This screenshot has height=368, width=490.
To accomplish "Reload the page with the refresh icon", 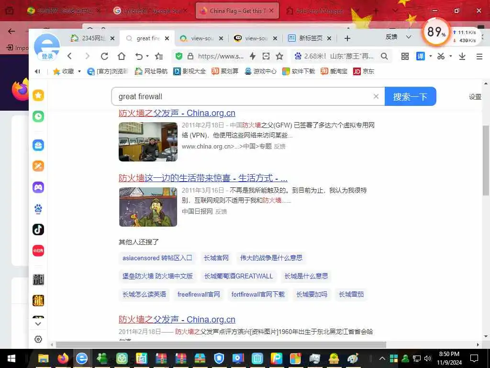I will point(104,57).
